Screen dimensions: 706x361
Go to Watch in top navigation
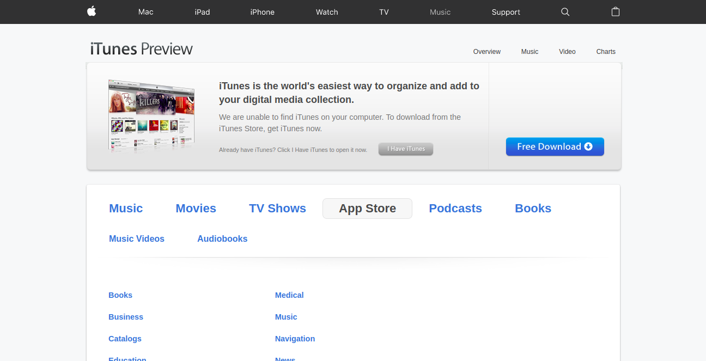327,12
